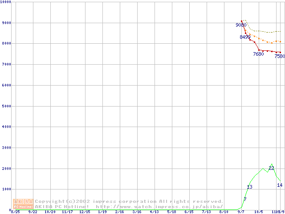Select the 9080 price data label
285x214 pixels.
click(241, 25)
